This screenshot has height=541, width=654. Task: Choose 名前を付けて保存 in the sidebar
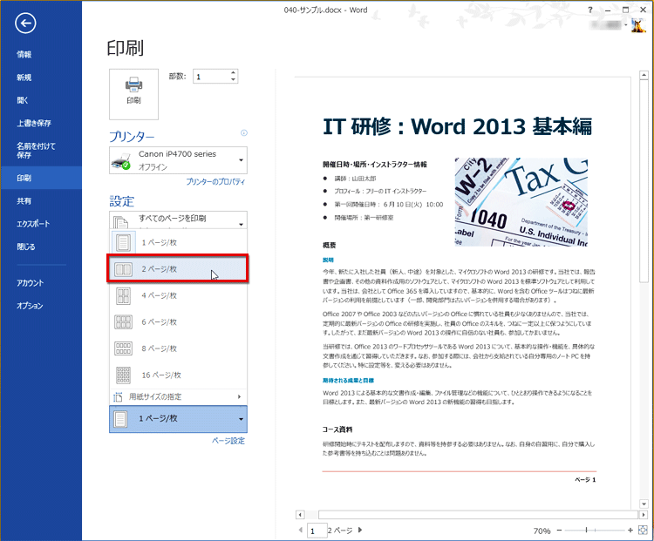click(41, 151)
